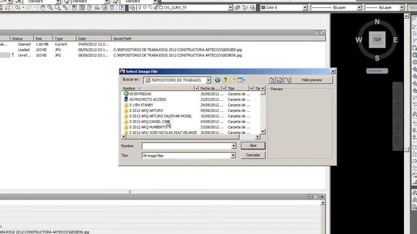Sort references by Status column header
Viewport: 417px width, 234px height.
[22, 39]
